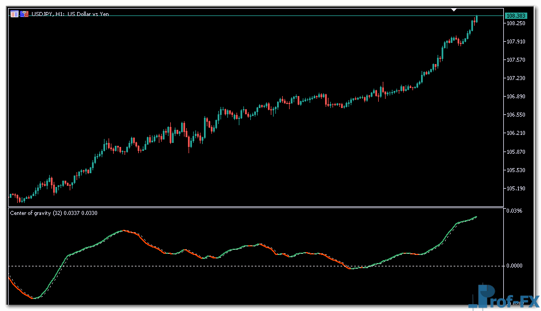Click the 106.550 price scale label

pos(516,115)
